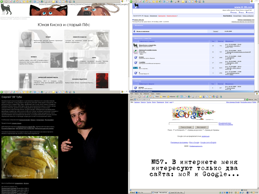Switch to Сергей "2B" Туби taskbar button
The image size is (259, 194).
[x=176, y=192]
